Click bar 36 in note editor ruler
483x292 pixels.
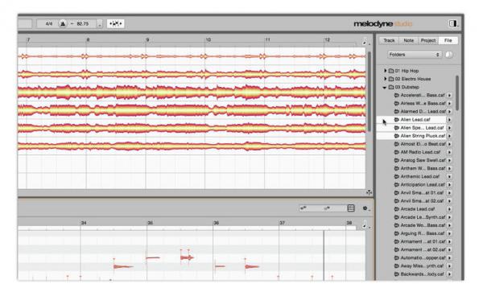pyautogui.click(x=217, y=223)
